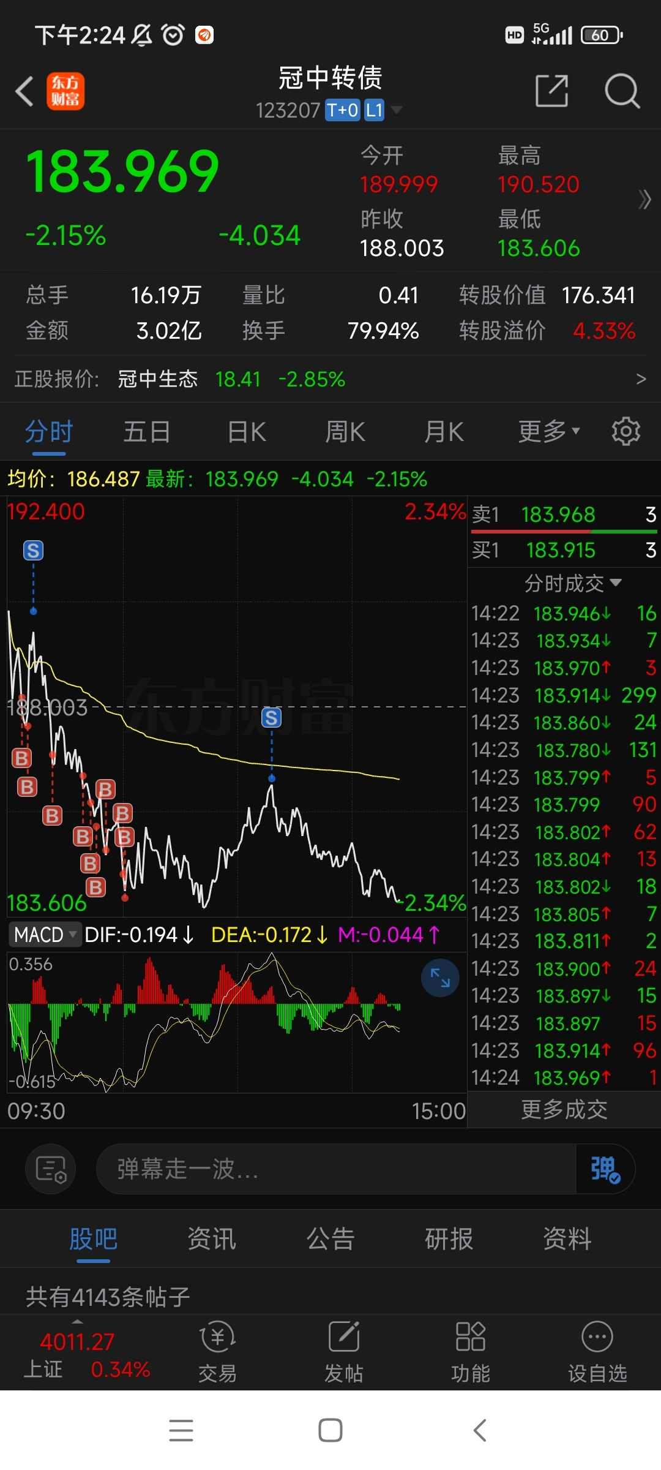Open the 更多 chart period dropdown
The width and height of the screenshot is (661, 1470).
point(549,431)
